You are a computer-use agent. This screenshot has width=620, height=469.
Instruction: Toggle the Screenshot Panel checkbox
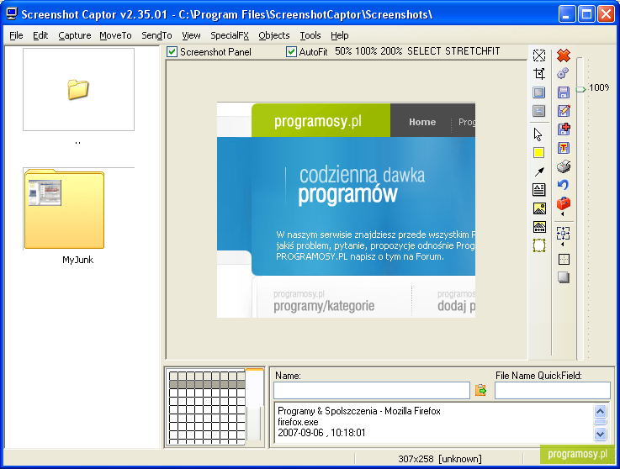172,52
